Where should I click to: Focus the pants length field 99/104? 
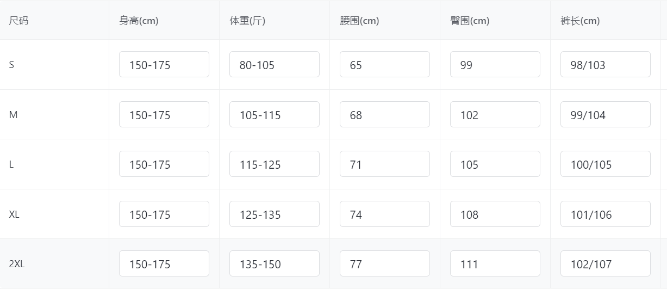coord(605,115)
